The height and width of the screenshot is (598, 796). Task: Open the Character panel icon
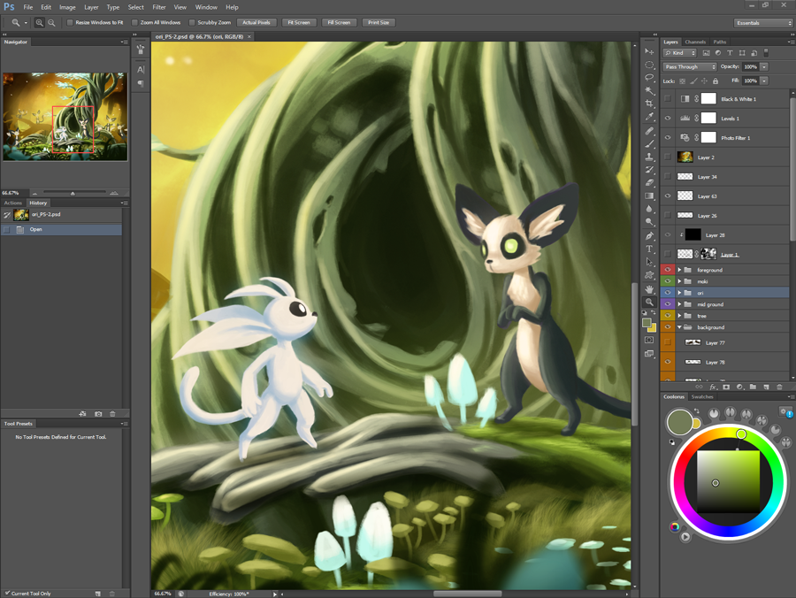(141, 70)
